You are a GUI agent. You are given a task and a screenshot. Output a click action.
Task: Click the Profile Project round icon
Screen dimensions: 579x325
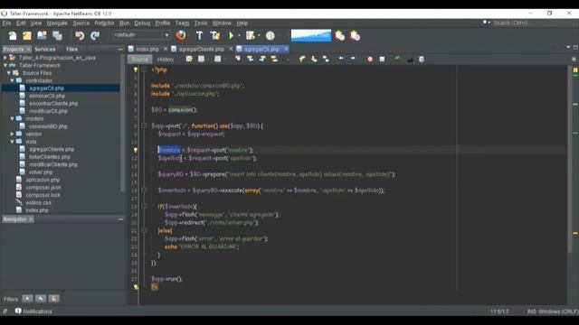coord(271,36)
